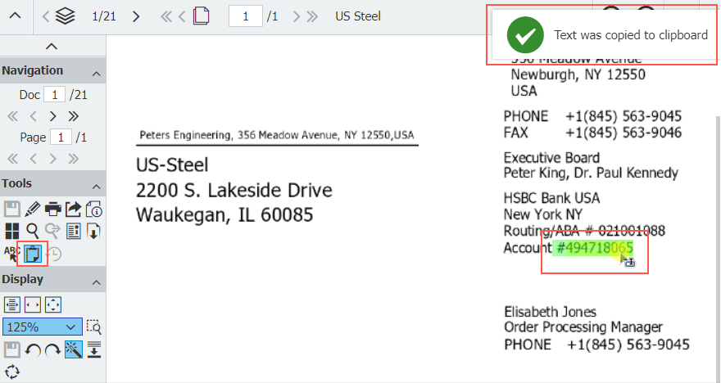Screen dimensions: 721x383
Task: Collapse the Navigation section
Action: coord(96,74)
